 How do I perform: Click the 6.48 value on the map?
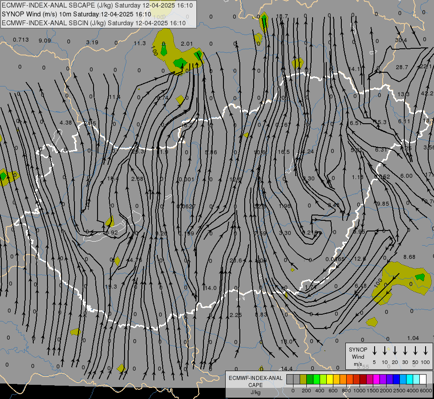[360, 286]
